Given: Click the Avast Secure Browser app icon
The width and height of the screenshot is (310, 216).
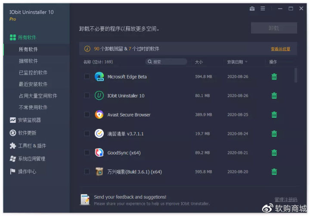Looking at the screenshot, I should (x=99, y=114).
